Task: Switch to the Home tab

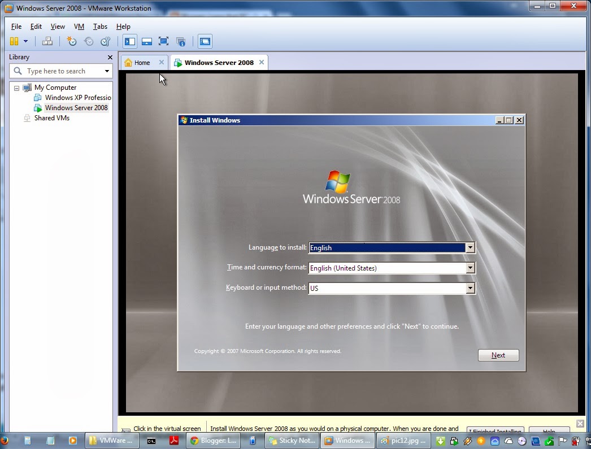Action: point(142,63)
